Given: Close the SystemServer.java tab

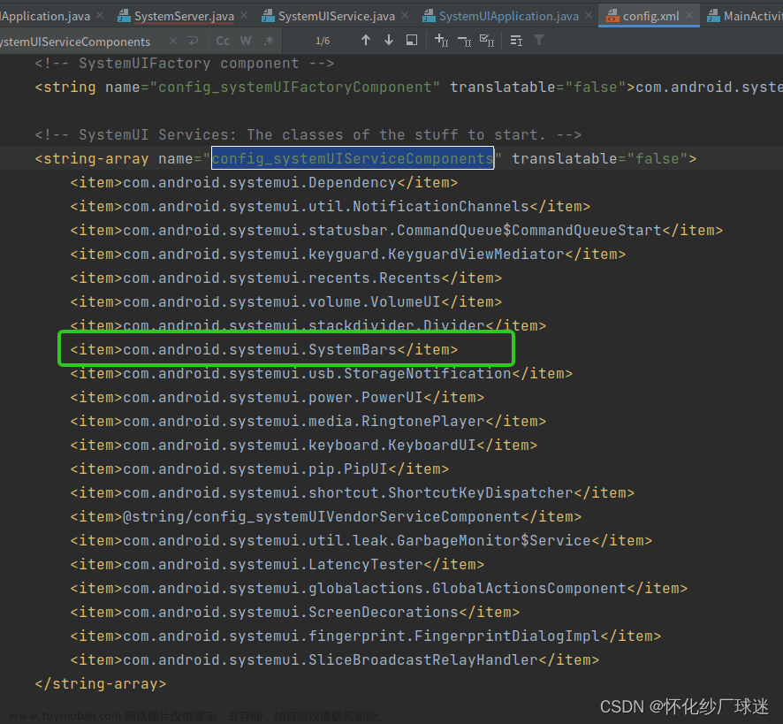Looking at the screenshot, I should click(244, 16).
